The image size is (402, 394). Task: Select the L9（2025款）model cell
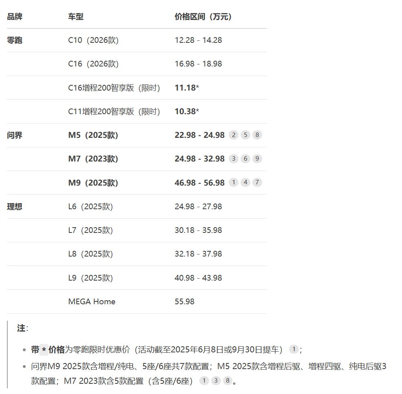point(91,278)
